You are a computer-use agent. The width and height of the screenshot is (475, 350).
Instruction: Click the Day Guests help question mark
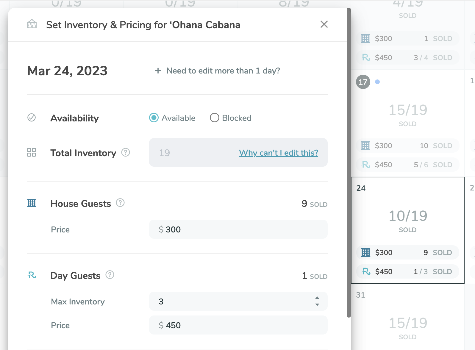tap(110, 275)
